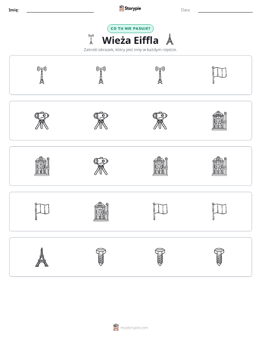Click the Imię name input line
Viewport: 261px width, 338px height.
coord(60,10)
